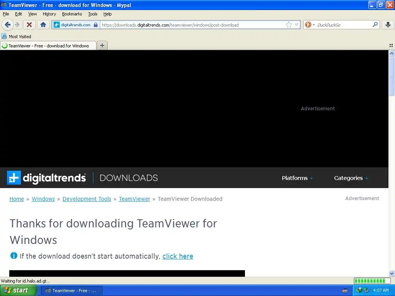Click the Mypal raccoon icon in title bar

click(x=4, y=5)
